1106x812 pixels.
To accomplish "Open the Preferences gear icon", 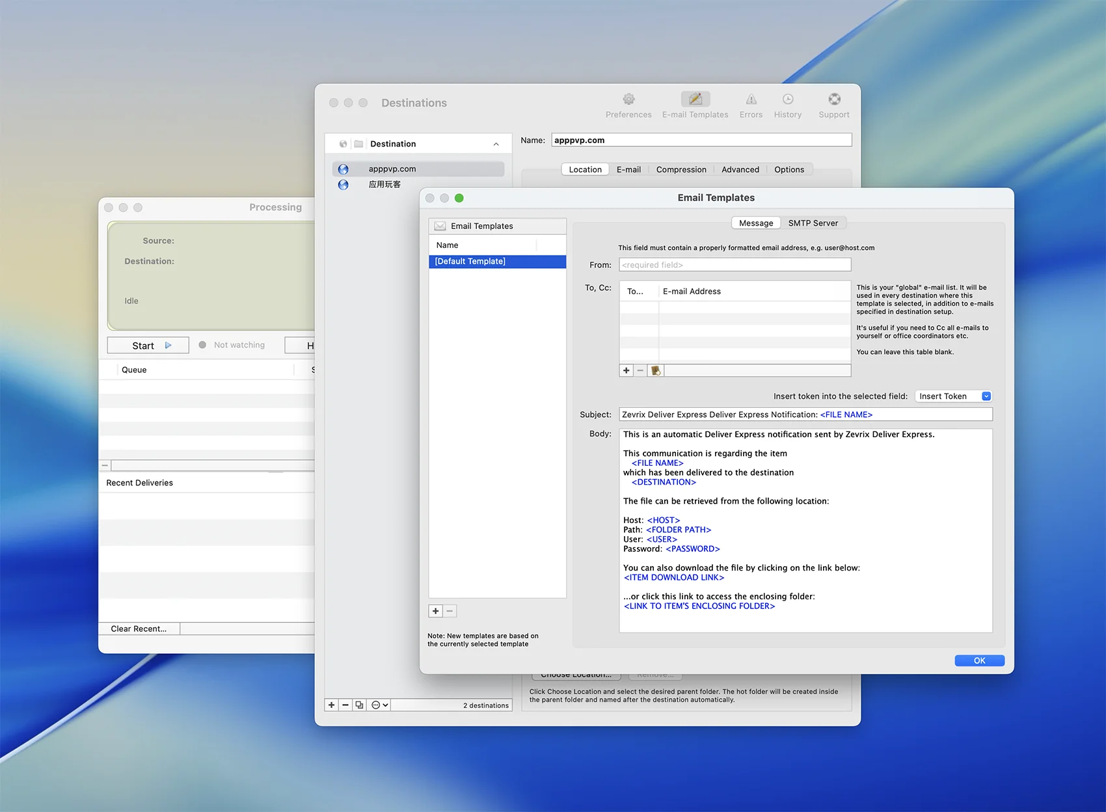I will point(628,100).
